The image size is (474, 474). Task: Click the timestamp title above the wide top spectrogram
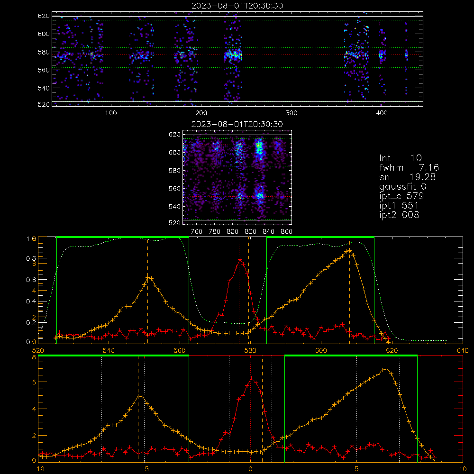pyautogui.click(x=237, y=6)
